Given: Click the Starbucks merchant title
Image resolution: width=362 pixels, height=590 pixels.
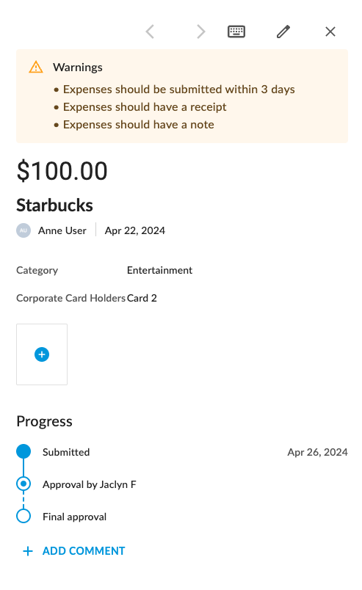Looking at the screenshot, I should coord(54,205).
